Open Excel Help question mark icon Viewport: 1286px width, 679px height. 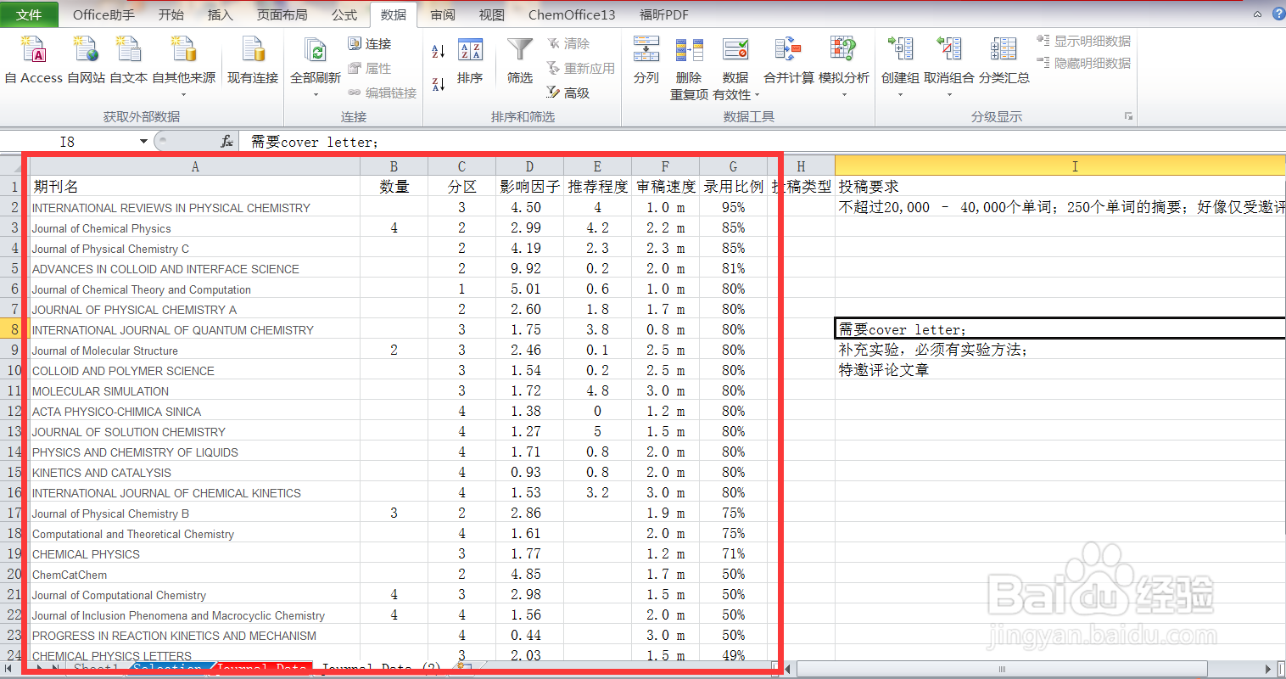(1278, 14)
